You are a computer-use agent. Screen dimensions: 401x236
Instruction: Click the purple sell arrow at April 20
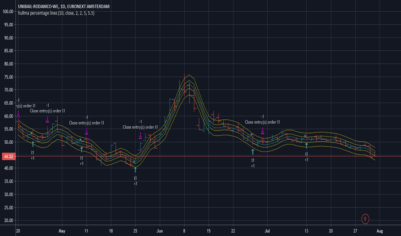[x=18, y=114]
